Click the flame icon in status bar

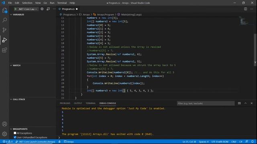[x=59, y=142]
